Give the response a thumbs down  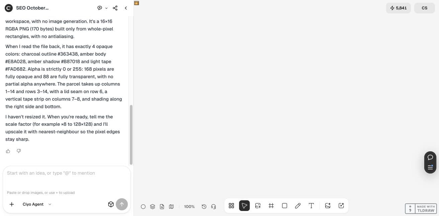pos(19,151)
